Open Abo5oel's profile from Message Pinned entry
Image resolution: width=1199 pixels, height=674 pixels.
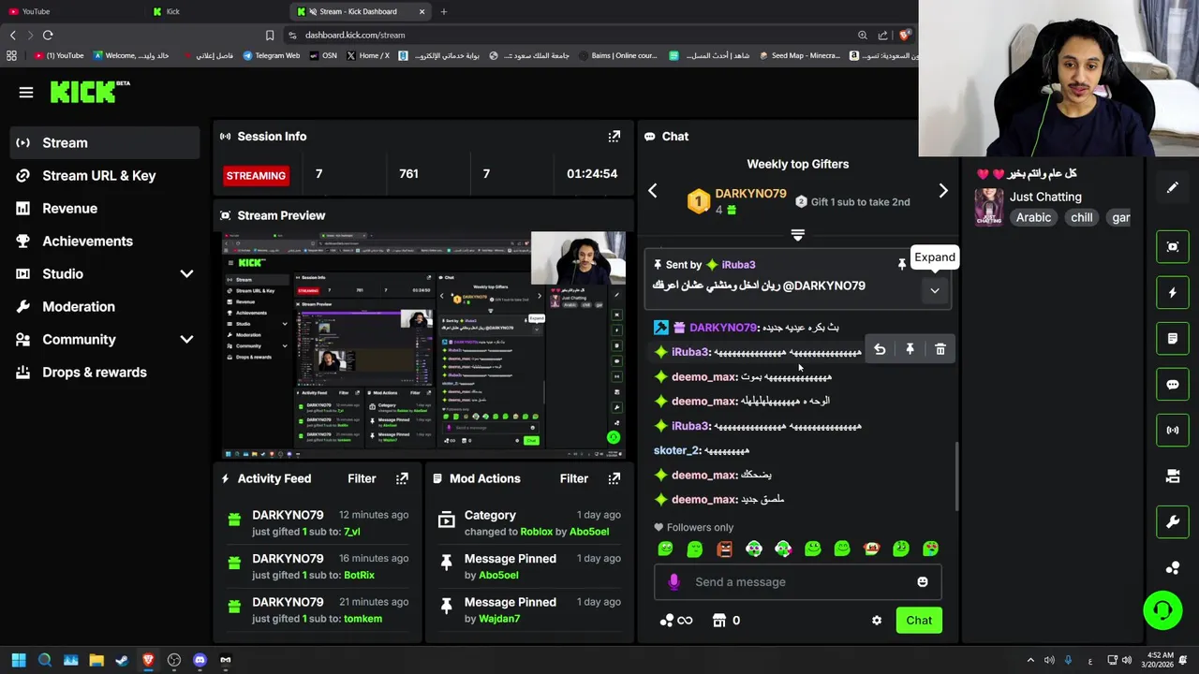498,576
